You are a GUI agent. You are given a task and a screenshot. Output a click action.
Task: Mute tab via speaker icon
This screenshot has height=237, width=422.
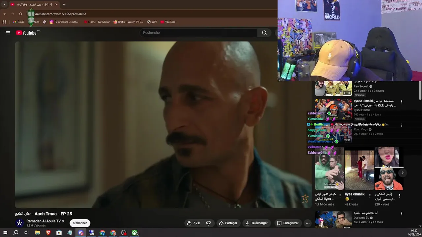(x=51, y=4)
